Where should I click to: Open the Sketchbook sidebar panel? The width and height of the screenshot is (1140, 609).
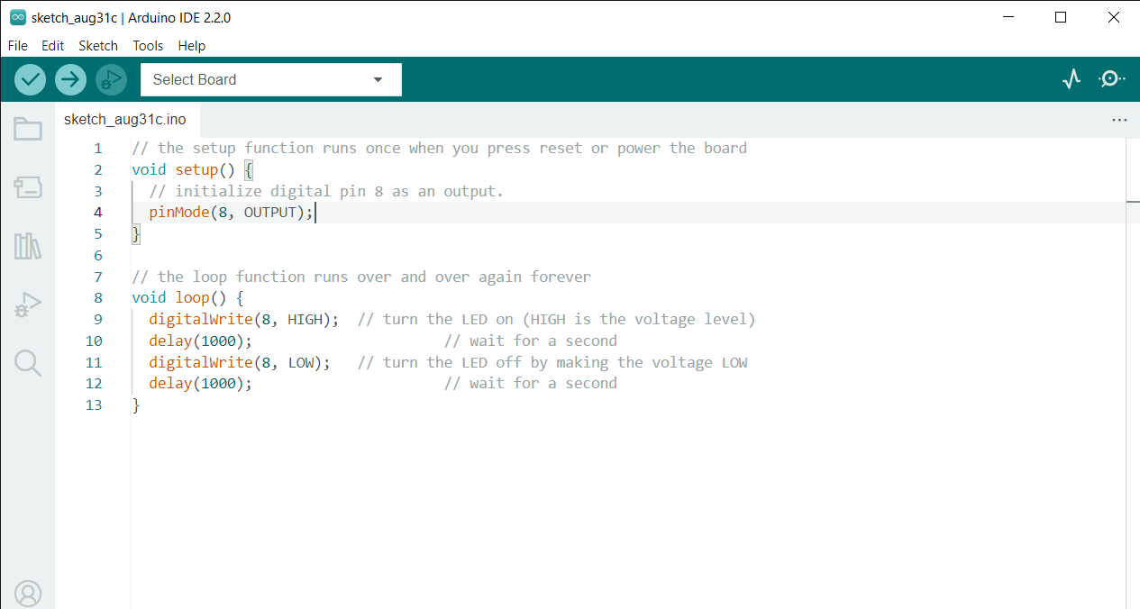pyautogui.click(x=27, y=129)
